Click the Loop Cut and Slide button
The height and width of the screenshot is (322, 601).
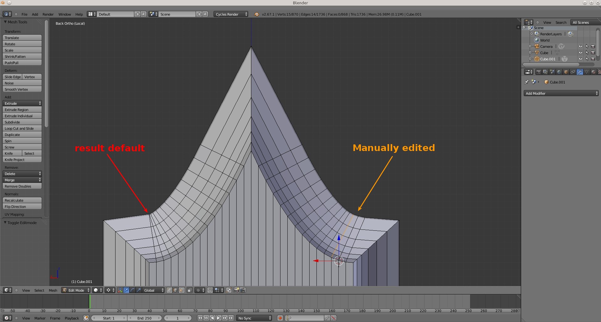[x=22, y=128]
